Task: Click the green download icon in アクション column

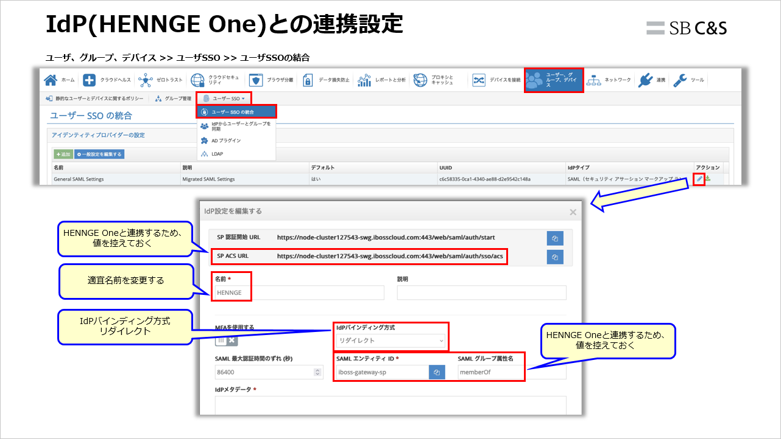Action: coord(708,179)
